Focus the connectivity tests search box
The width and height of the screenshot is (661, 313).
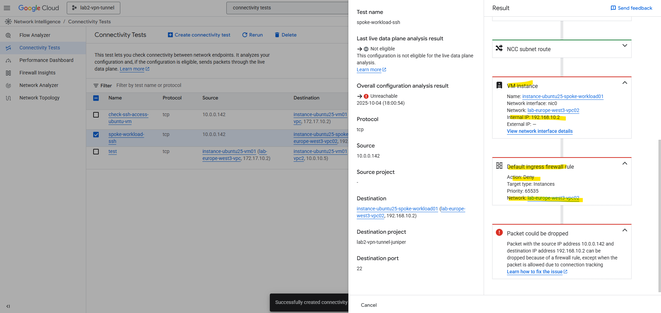pyautogui.click(x=287, y=8)
